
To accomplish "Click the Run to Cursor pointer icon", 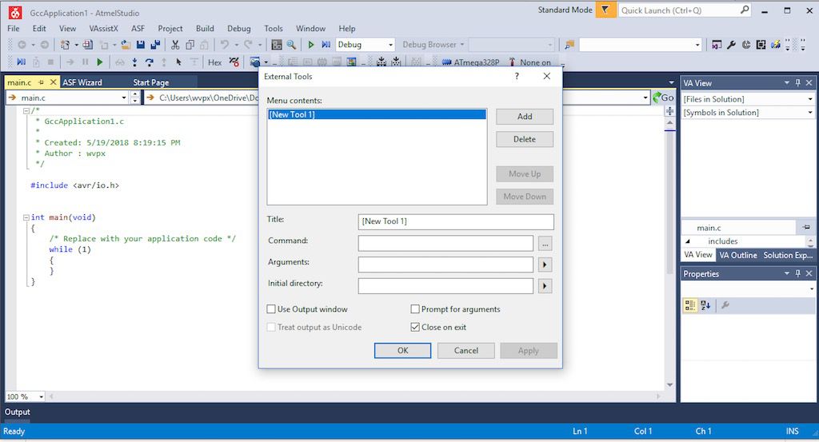I will point(178,62).
